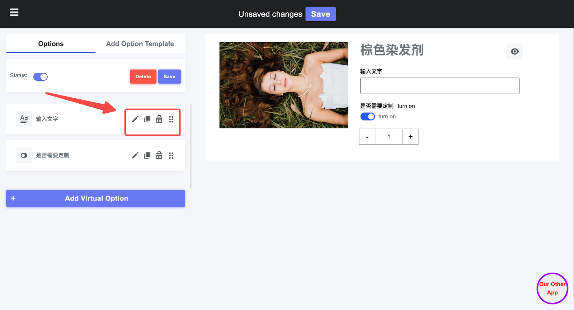
Task: Switch to the Options tab
Action: coord(51,44)
